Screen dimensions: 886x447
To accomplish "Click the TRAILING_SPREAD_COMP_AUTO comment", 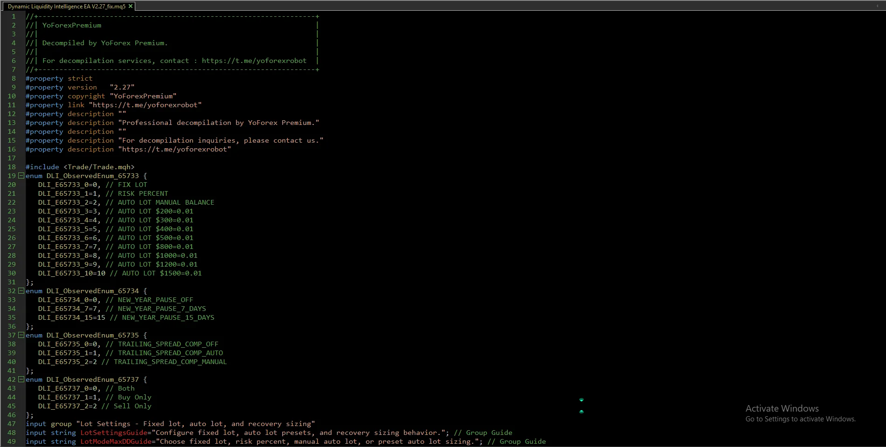I will click(x=164, y=353).
